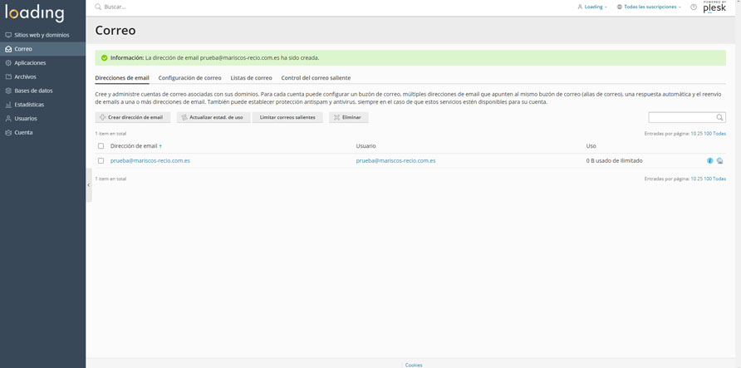Open Sitios web y dominios in sidebar
Viewport: 741px width, 368px height.
pos(42,35)
